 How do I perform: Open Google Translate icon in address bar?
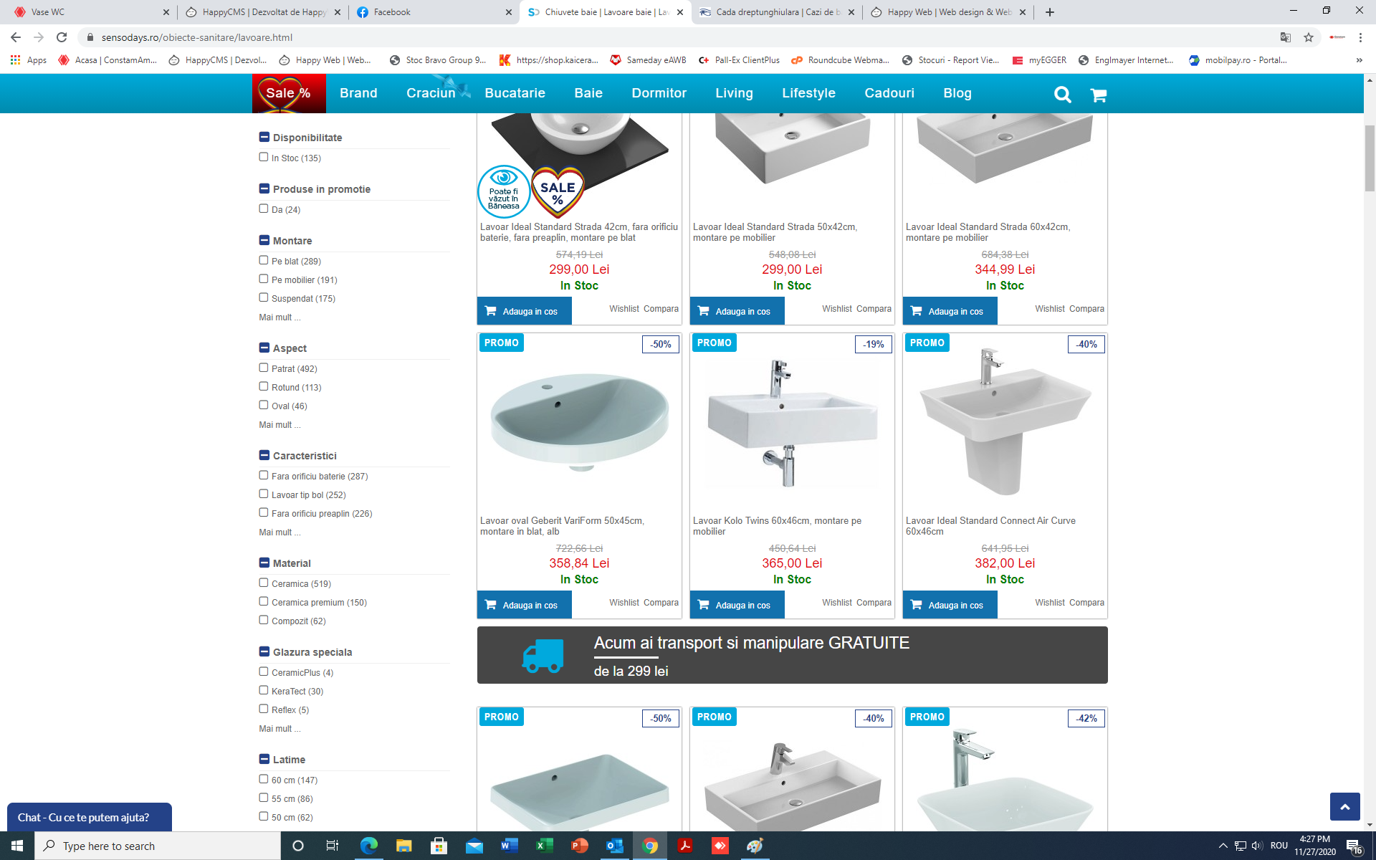[x=1286, y=37]
